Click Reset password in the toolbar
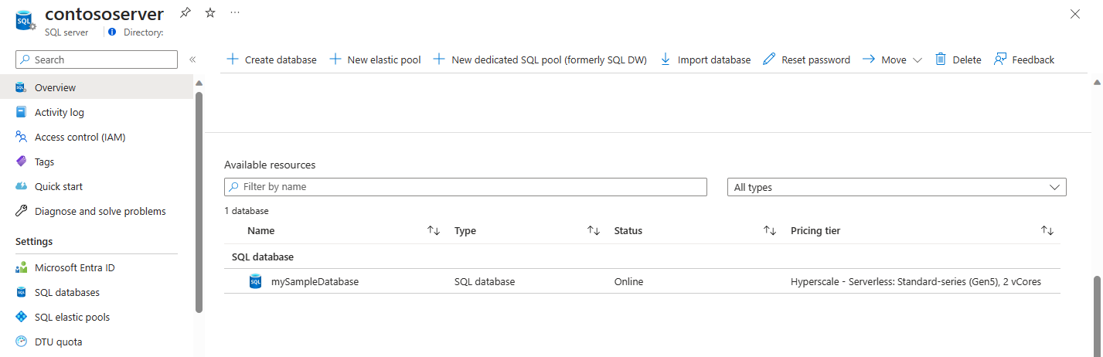Image resolution: width=1103 pixels, height=357 pixels. (806, 59)
